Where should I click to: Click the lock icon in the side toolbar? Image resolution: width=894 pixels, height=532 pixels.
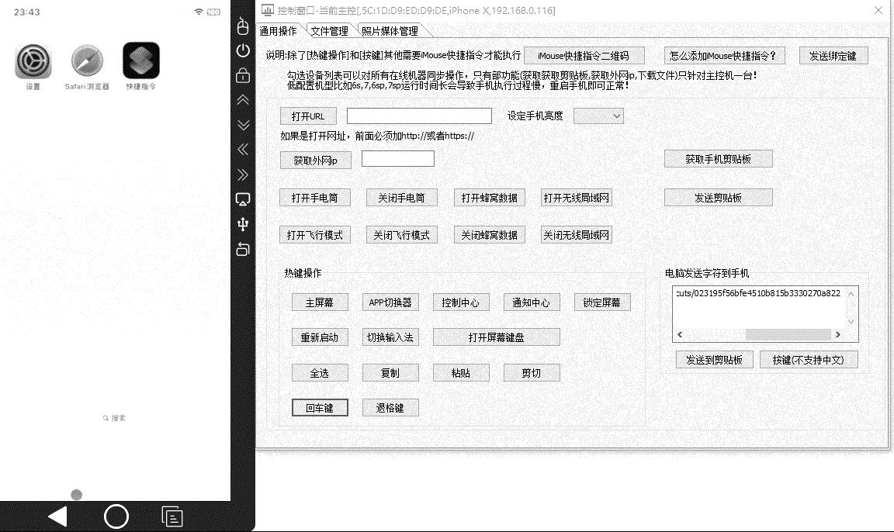(243, 75)
